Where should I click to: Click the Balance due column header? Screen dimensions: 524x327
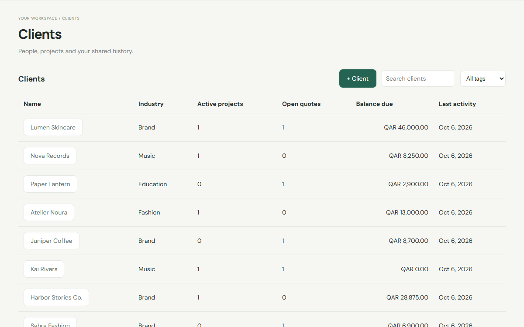[x=374, y=104]
